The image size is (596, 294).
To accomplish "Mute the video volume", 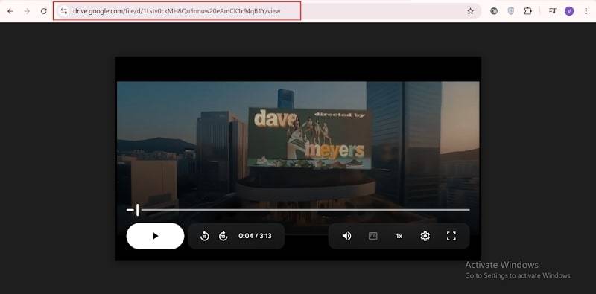I will point(346,236).
